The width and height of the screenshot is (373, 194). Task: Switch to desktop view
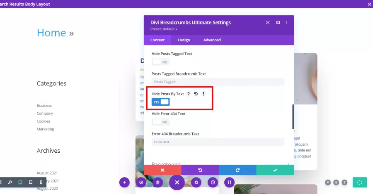(20, 182)
